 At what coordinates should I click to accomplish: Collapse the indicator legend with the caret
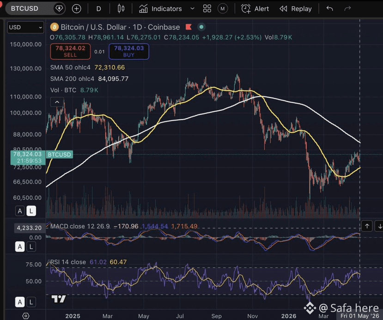[x=57, y=102]
